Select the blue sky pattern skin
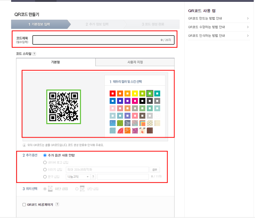This screenshot has height=223, width=255. [x=112, y=123]
